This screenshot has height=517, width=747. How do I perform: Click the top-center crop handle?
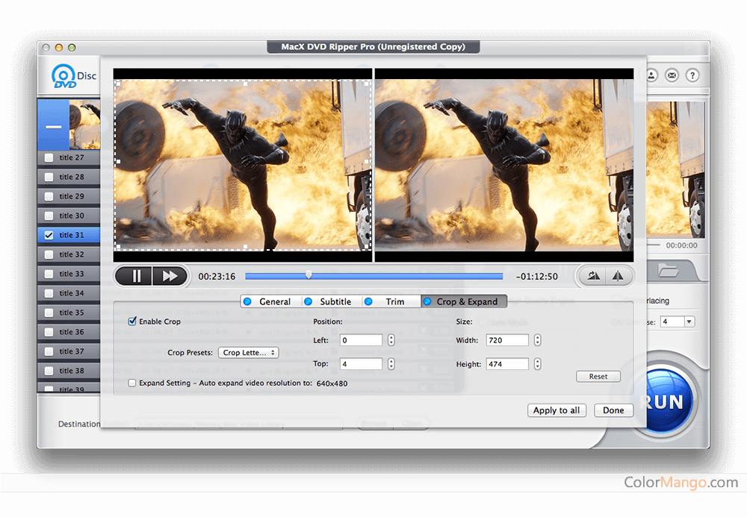pyautogui.click(x=245, y=83)
